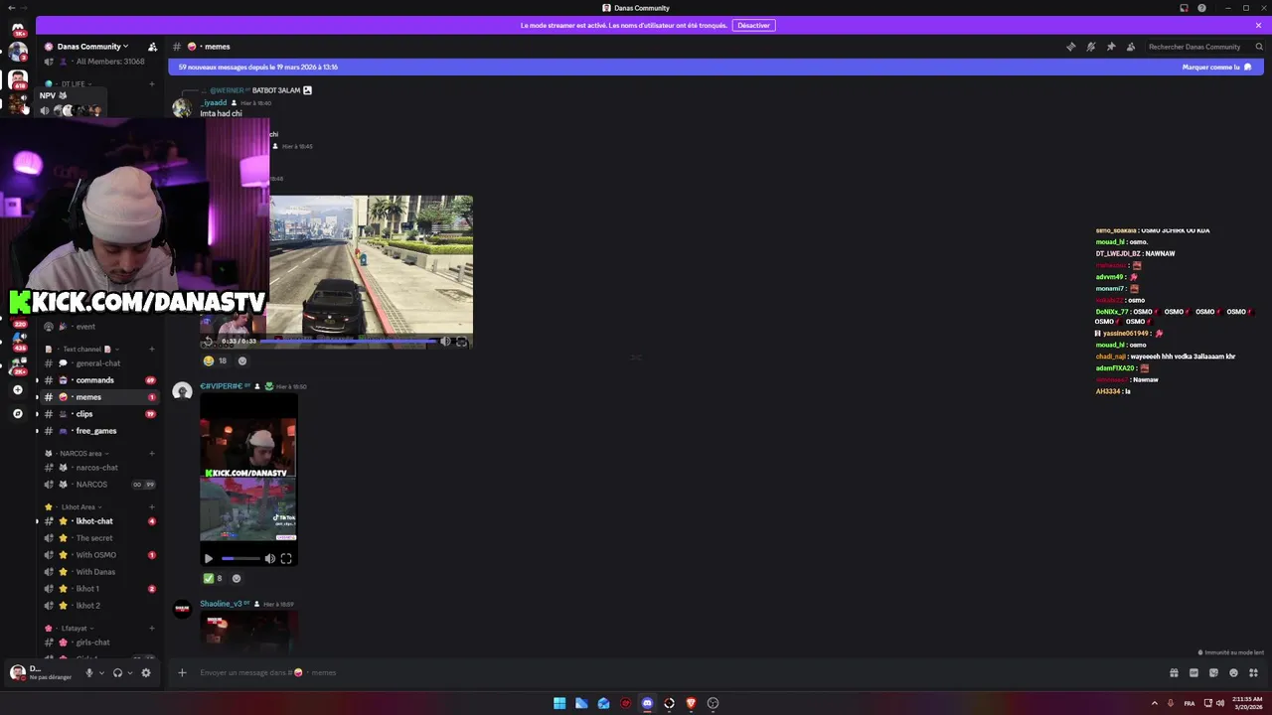
Task: Join the lkhot 2 voice channel
Action: (97, 606)
